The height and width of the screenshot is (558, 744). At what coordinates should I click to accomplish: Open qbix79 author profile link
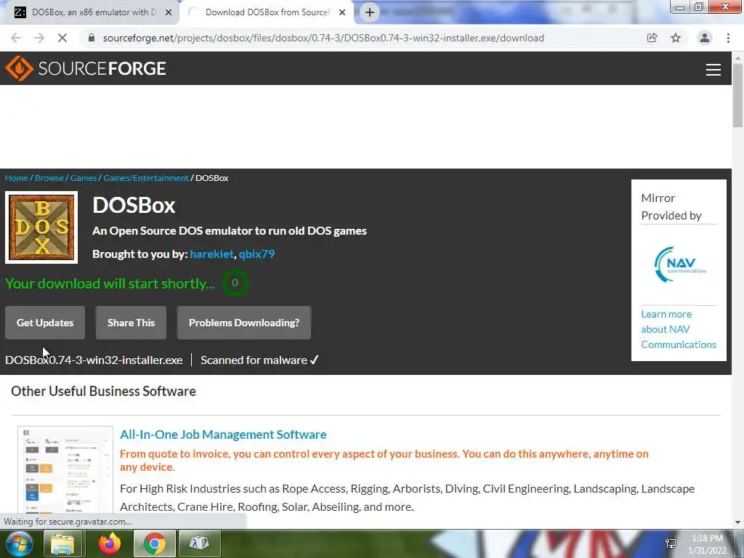256,254
